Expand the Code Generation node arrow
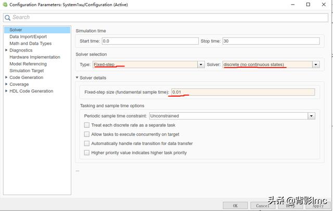333x211 pixels. click(x=6, y=77)
